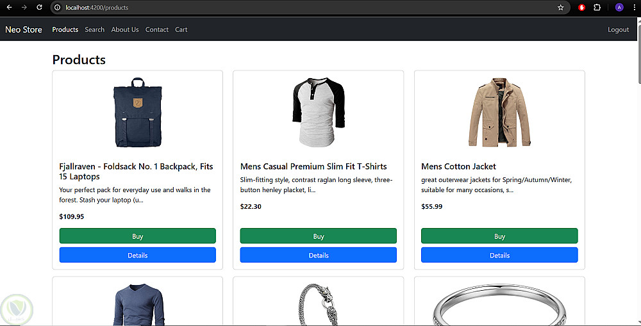The width and height of the screenshot is (641, 326).
Task: Open the Chrome three-dot menu
Action: pyautogui.click(x=634, y=8)
